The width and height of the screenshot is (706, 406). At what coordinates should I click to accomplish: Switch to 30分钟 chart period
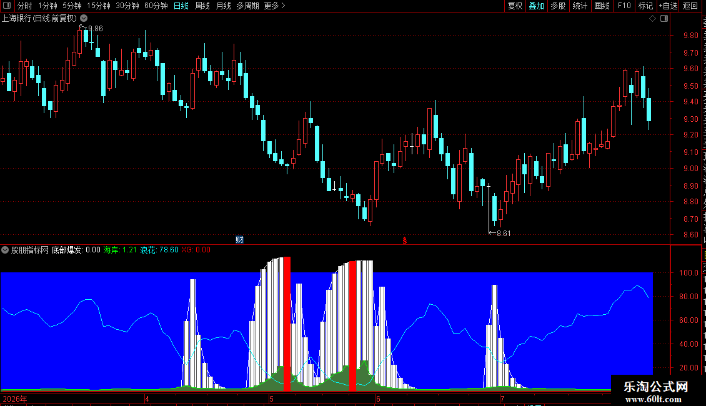pyautogui.click(x=127, y=6)
